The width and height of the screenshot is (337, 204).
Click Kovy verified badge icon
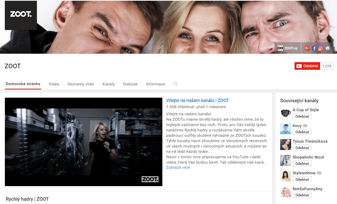(x=305, y=126)
